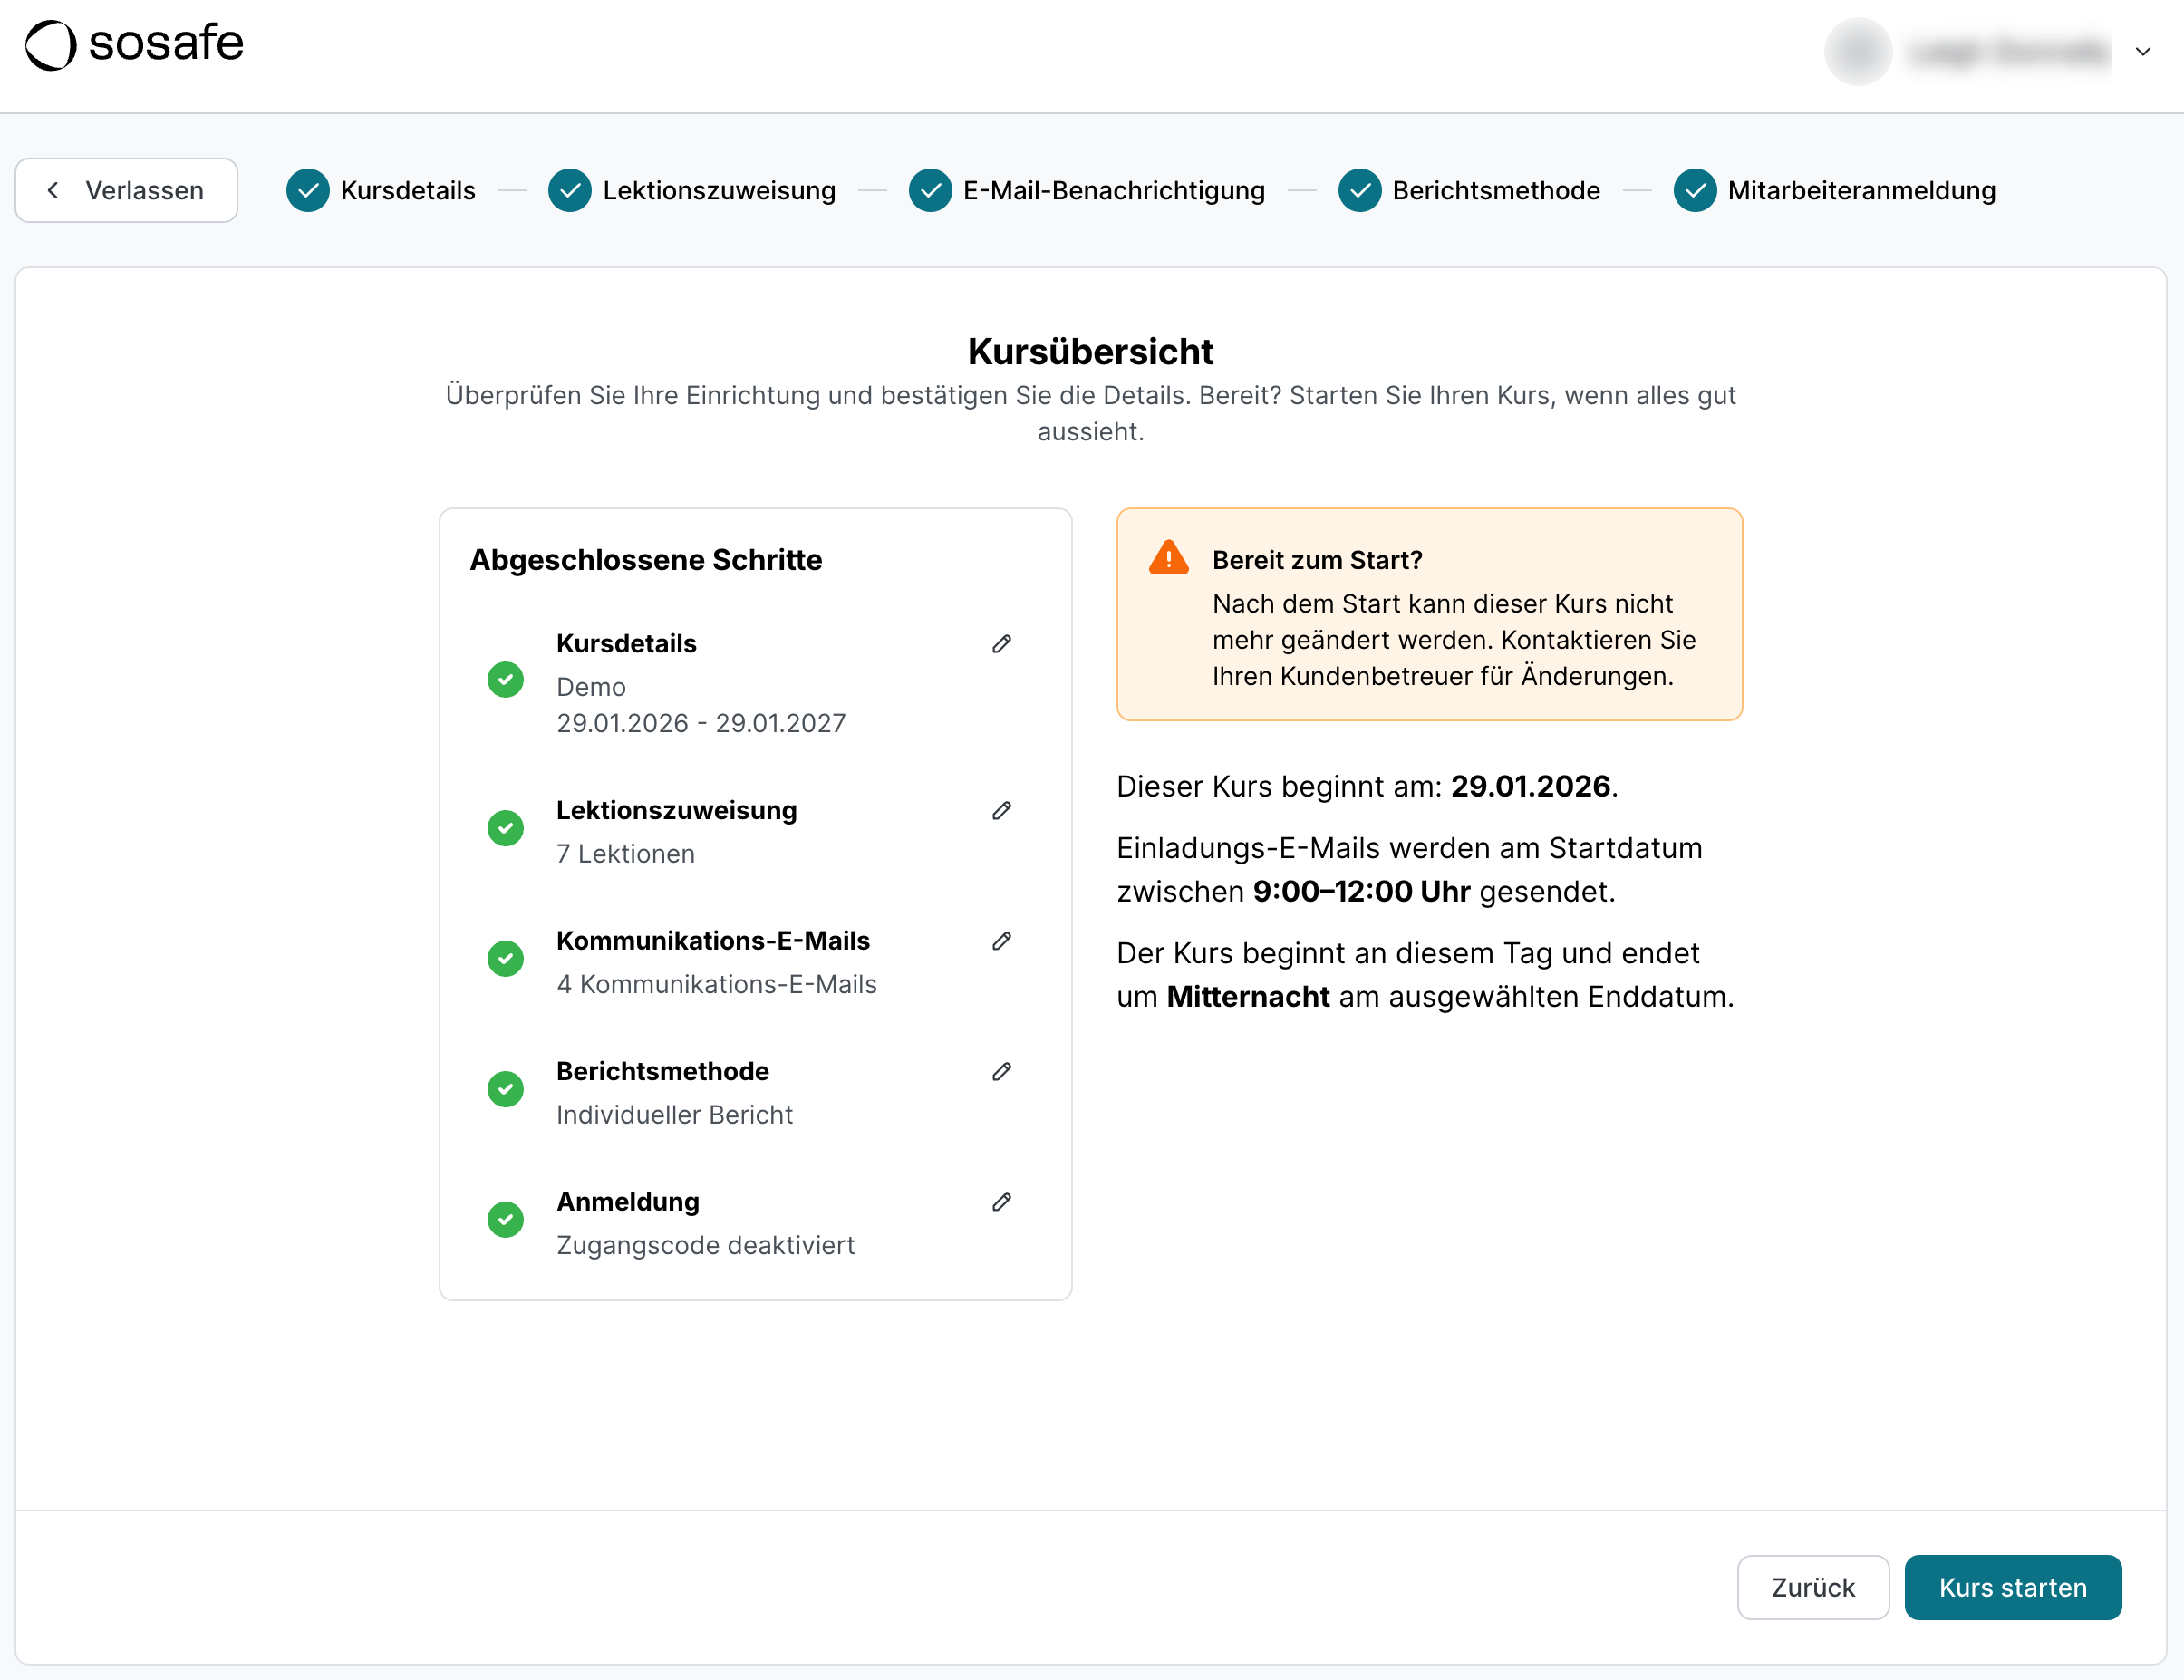Click the green checkmark beside Kommunikations-E-Mails
2184x1680 pixels.
pos(506,958)
